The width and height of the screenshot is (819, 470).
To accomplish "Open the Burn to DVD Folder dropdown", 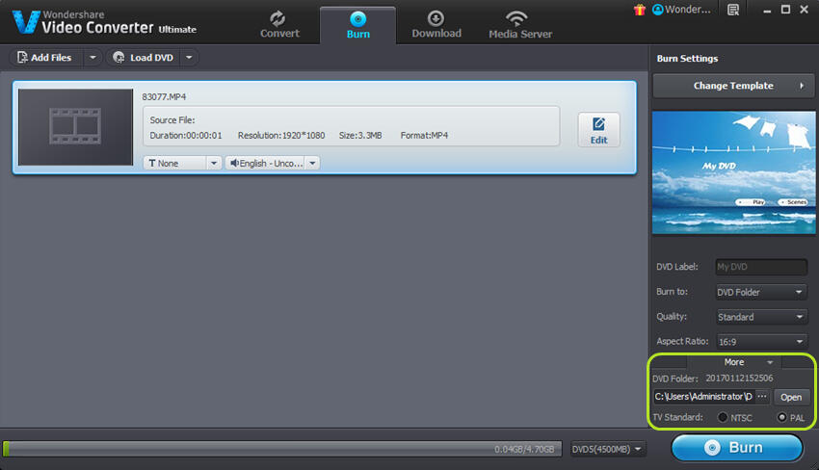I will [x=761, y=292].
